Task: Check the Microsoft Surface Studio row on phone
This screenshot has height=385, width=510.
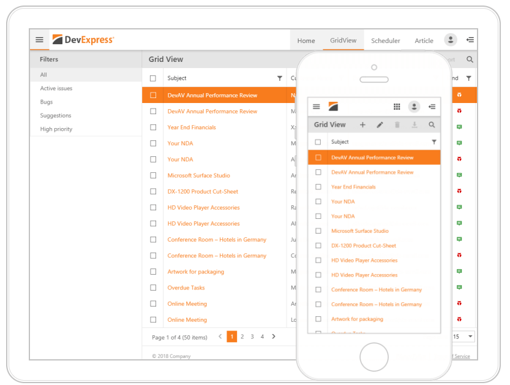Action: pos(318,231)
